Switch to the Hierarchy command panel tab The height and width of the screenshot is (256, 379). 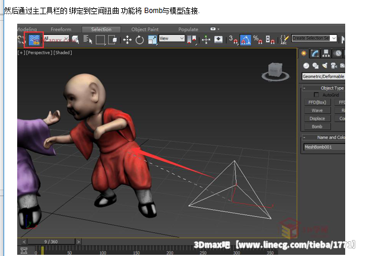[326, 53]
